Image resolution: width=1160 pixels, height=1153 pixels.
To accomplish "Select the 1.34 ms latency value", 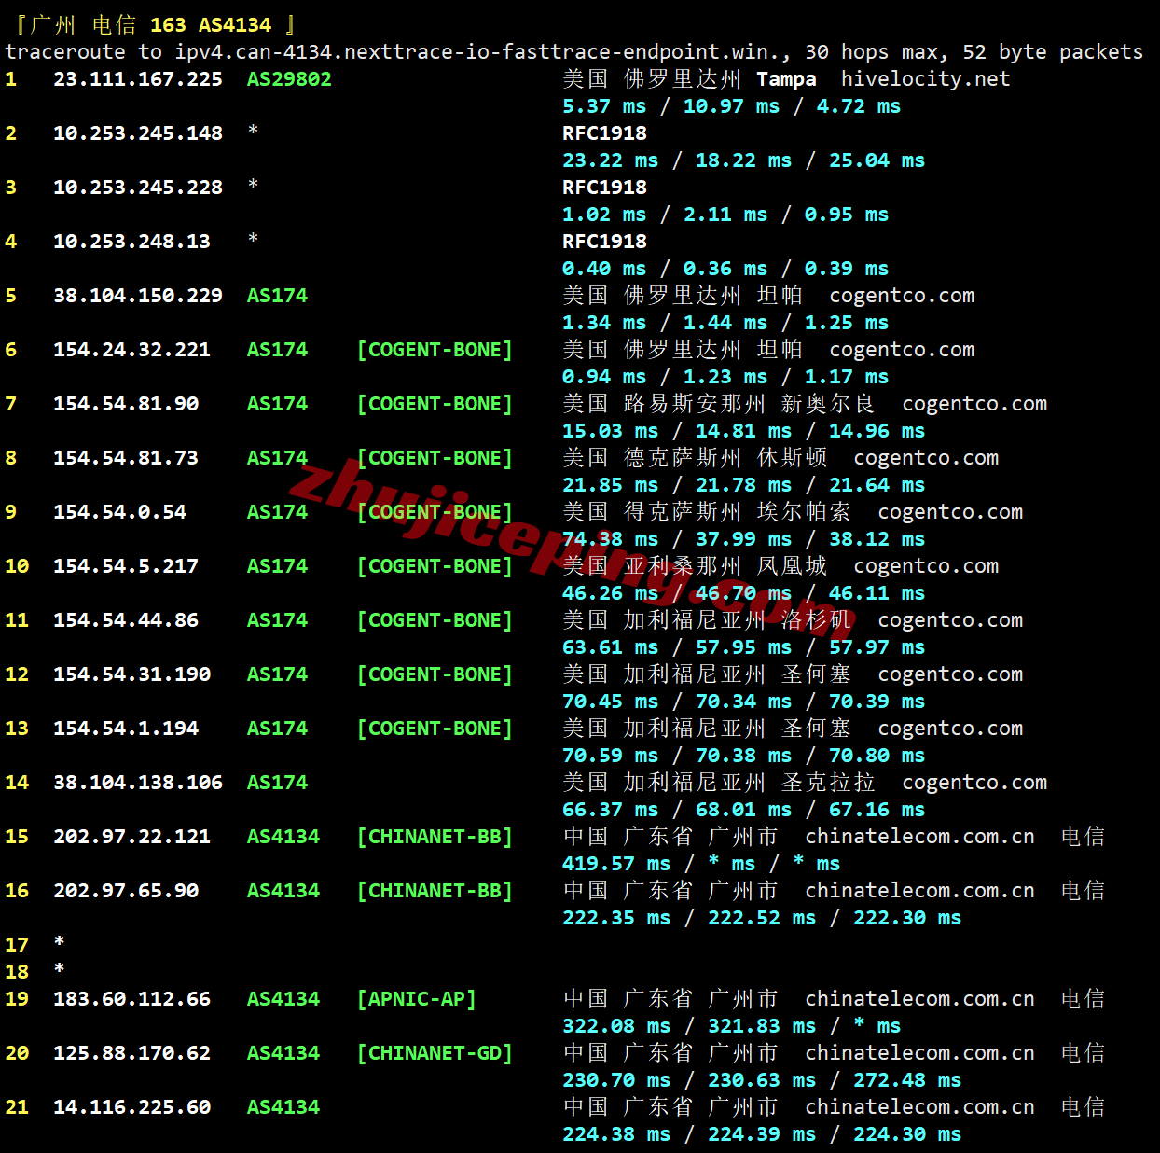I will click(x=604, y=323).
